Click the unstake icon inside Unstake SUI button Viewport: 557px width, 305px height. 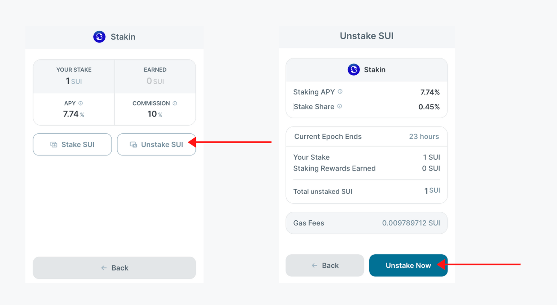133,144
